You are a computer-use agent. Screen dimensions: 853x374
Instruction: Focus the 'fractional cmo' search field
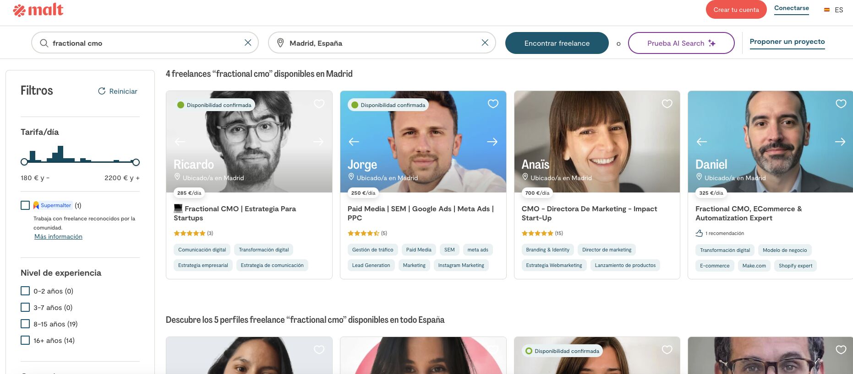[145, 43]
